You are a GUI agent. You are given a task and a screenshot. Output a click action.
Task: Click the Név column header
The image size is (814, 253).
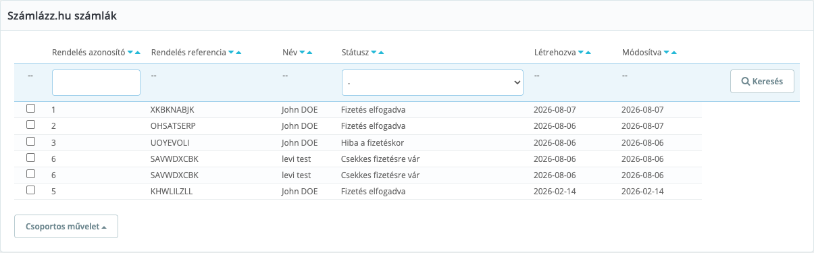(x=289, y=52)
